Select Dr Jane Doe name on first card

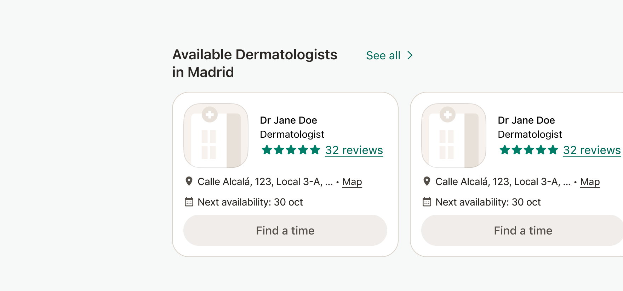click(x=288, y=120)
